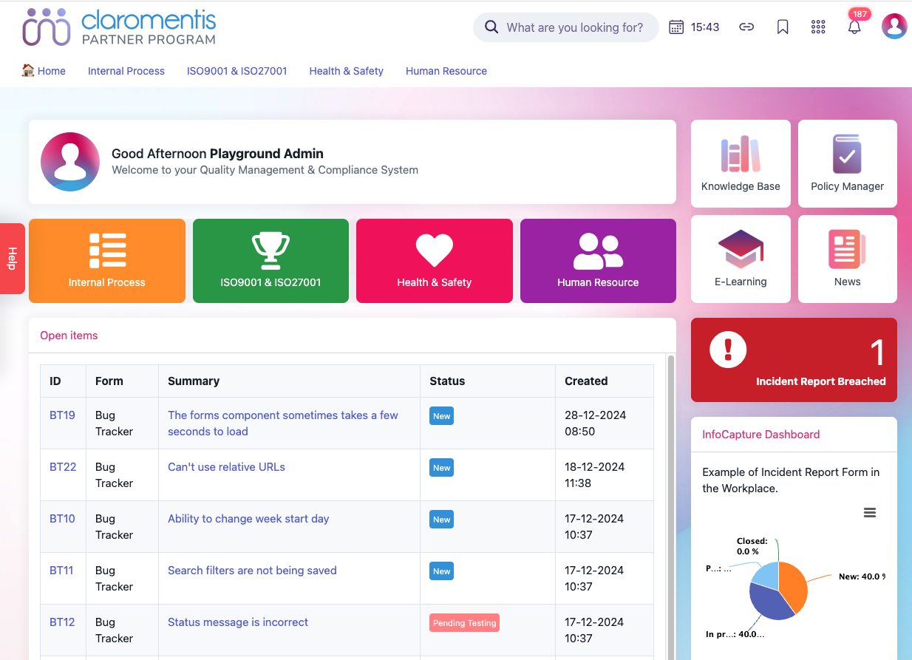This screenshot has width=912, height=660.
Task: Open the ISO9001 & ISO27001 nav menu
Action: pos(236,71)
